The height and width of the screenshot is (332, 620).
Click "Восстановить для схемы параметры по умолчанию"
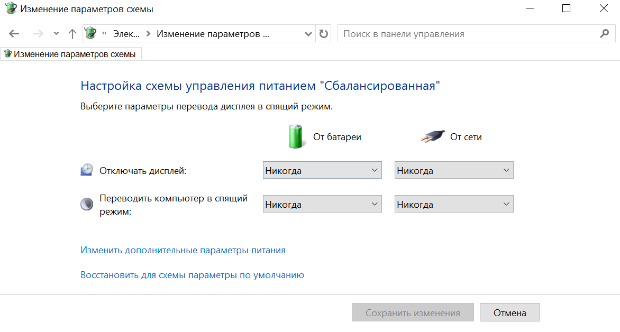(x=192, y=275)
